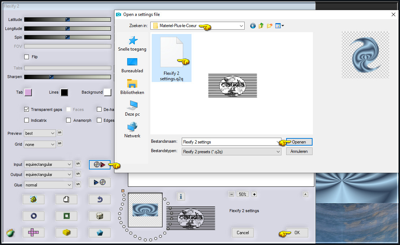Screen dimensions: 400x245
Task: Click the Tab color swatch
Action: click(28, 93)
